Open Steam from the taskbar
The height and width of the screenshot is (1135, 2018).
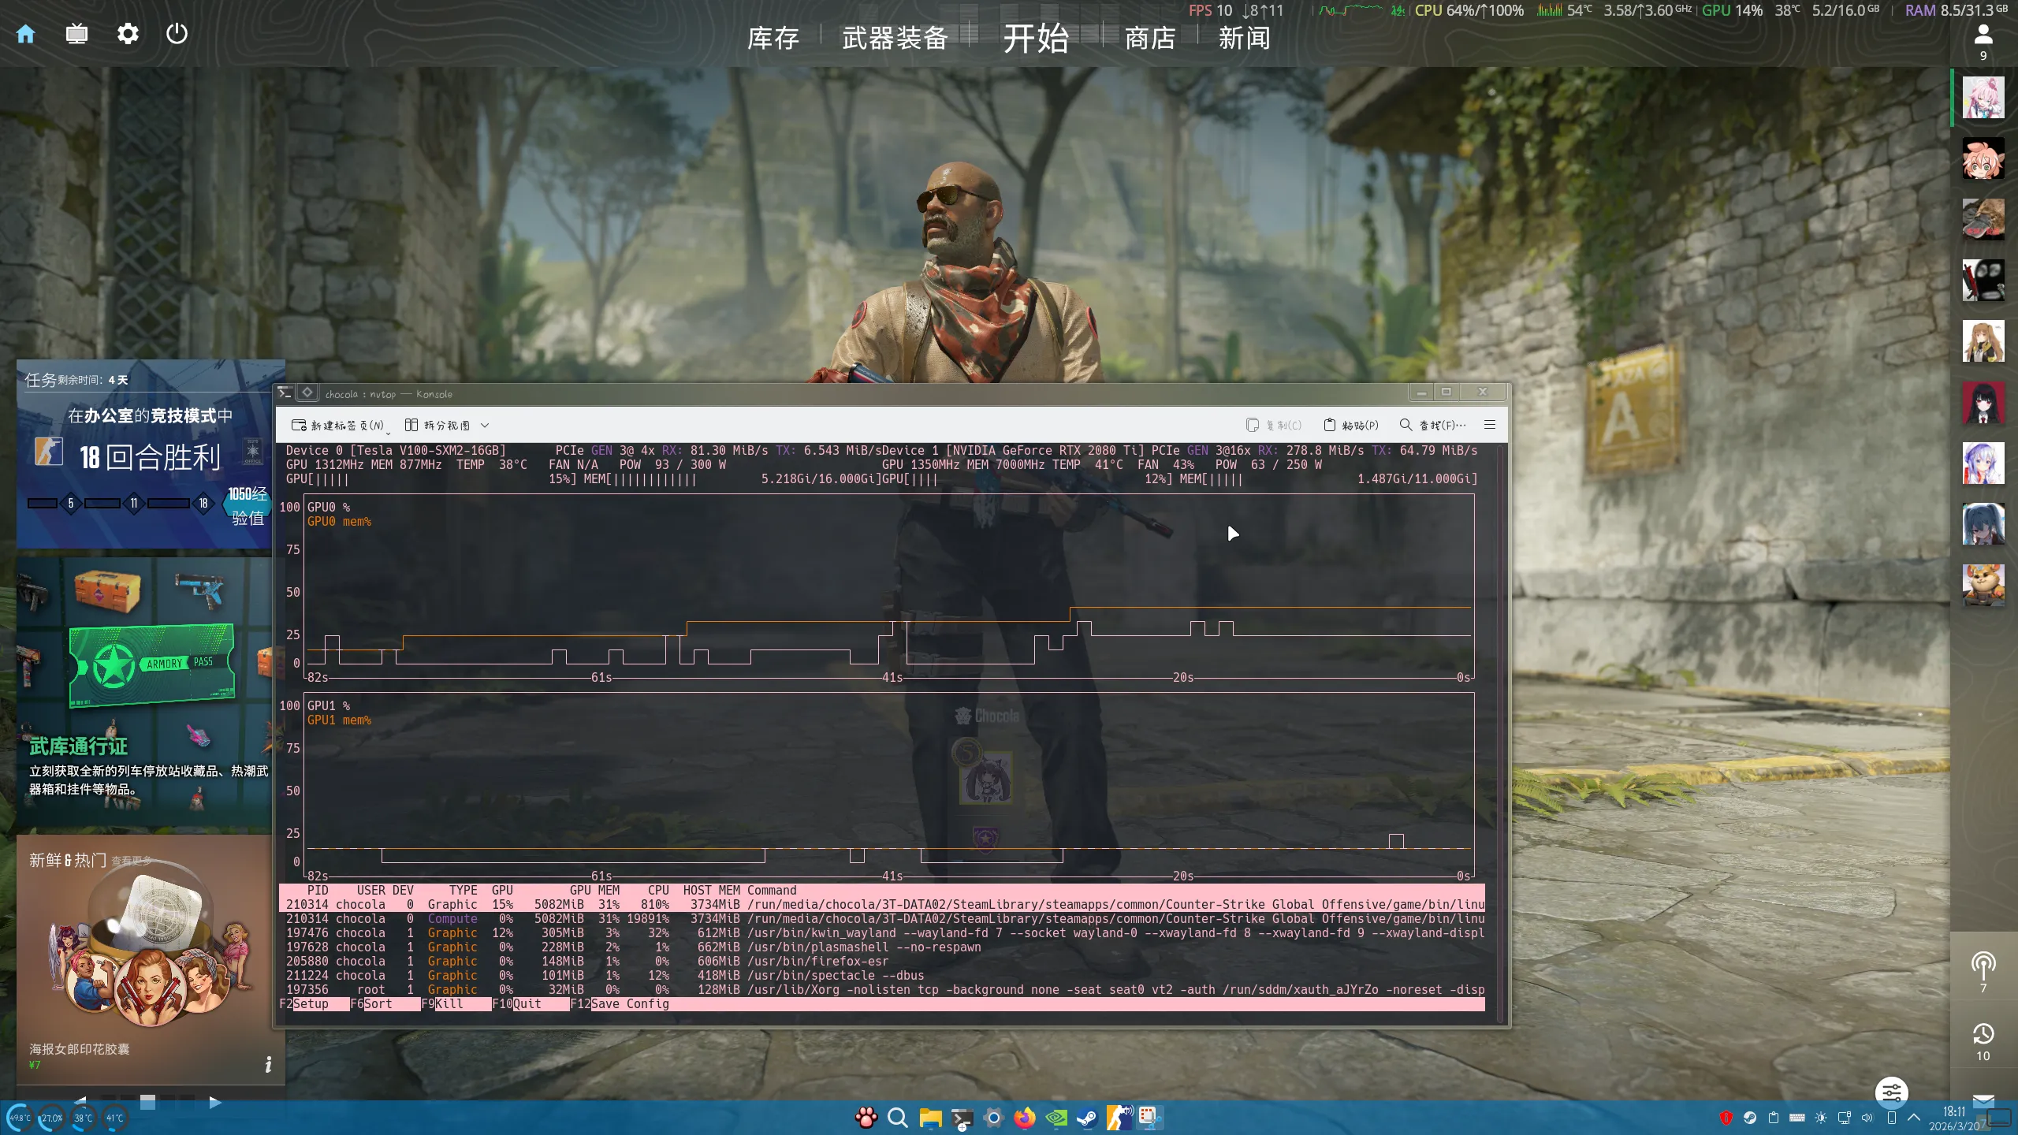click(x=1087, y=1118)
